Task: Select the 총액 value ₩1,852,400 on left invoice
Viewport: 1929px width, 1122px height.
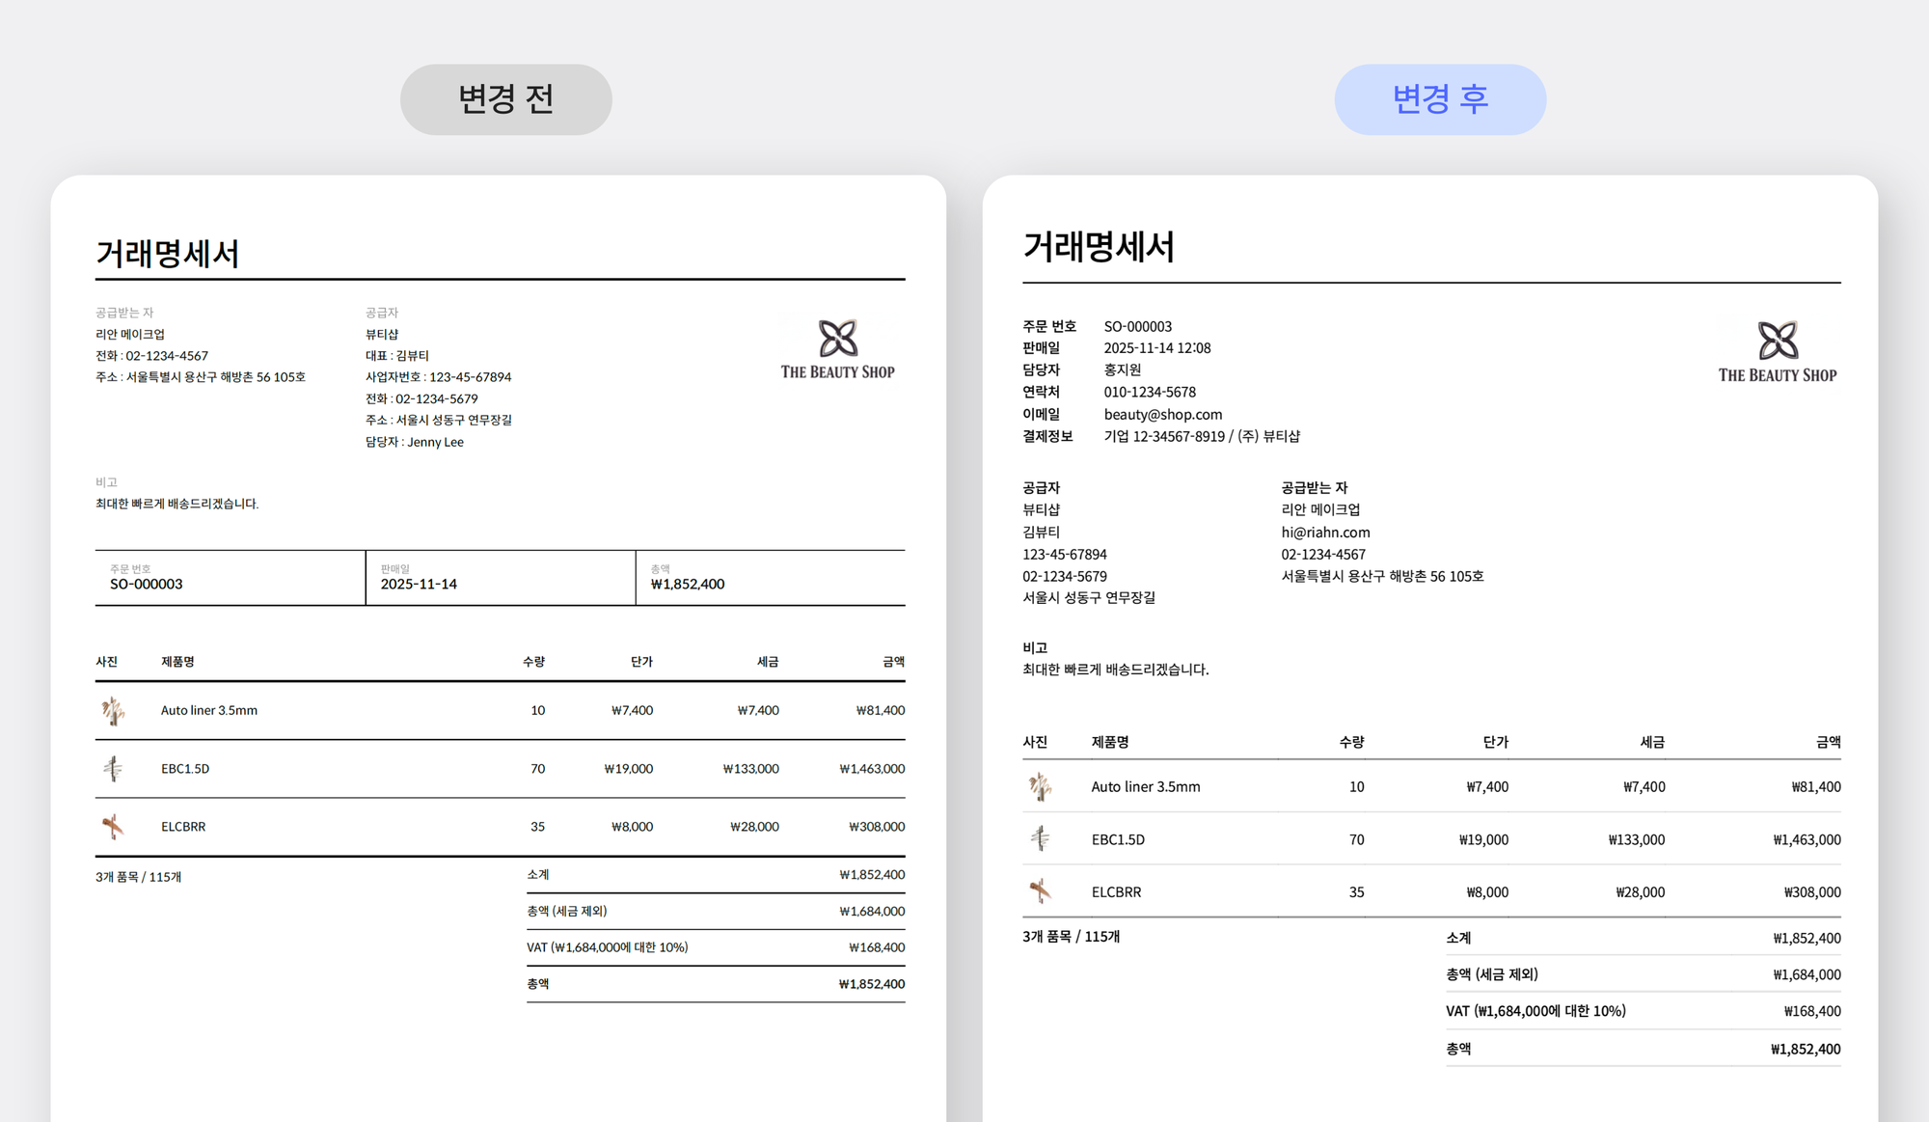Action: click(687, 583)
